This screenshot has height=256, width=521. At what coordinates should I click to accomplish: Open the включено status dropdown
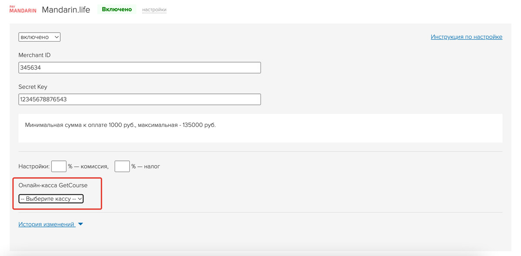40,37
